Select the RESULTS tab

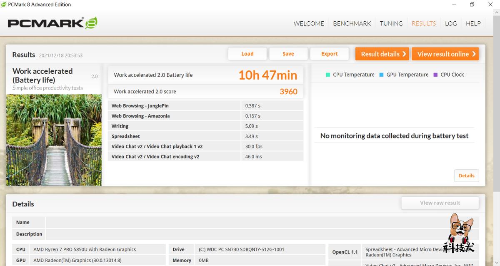423,23
